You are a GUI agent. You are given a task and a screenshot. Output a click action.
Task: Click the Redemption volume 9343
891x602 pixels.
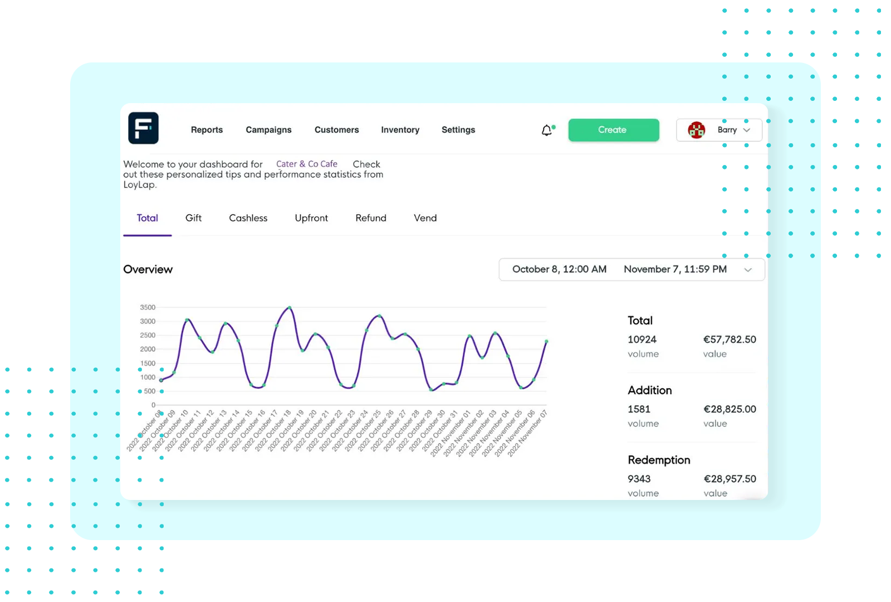639,479
